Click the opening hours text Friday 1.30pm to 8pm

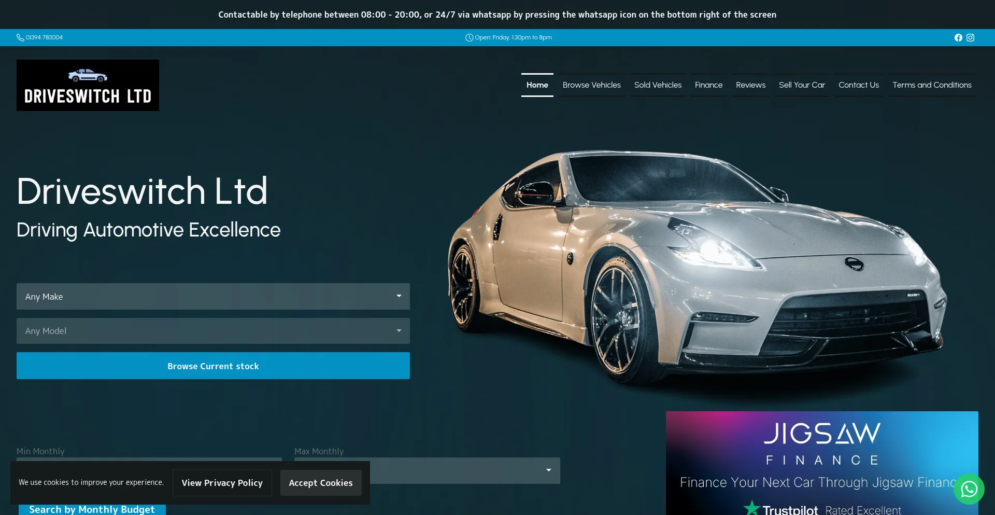pyautogui.click(x=513, y=37)
